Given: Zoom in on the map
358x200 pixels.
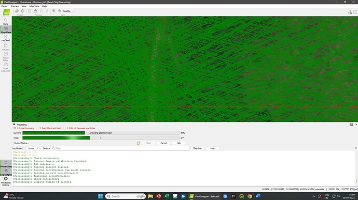Looking at the screenshot, I should tap(54, 11).
